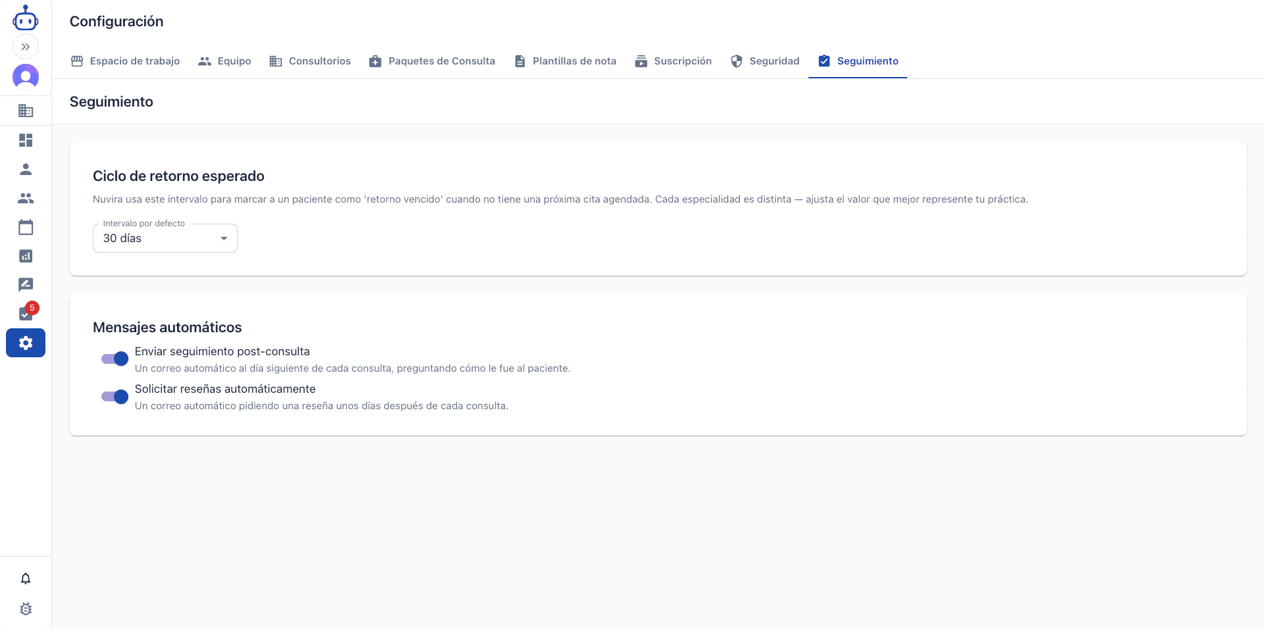The image size is (1264, 629).
Task: Click the Solicitar reseñas automáticamente label
Action: point(225,389)
